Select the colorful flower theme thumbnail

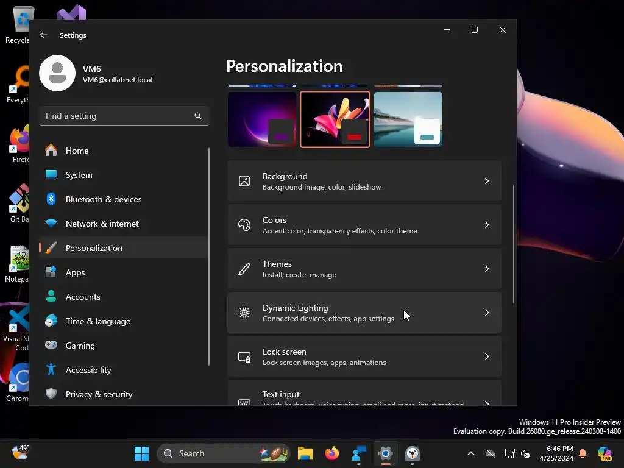tap(335, 119)
